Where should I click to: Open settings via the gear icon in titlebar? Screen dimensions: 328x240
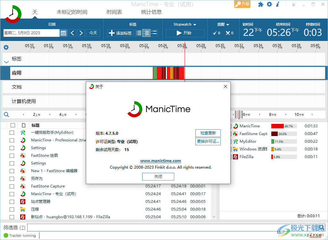[x=270, y=4]
